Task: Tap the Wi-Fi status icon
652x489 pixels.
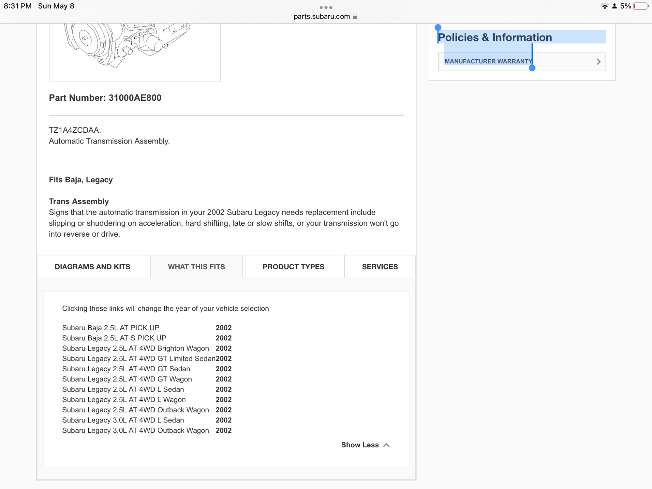Action: [605, 6]
